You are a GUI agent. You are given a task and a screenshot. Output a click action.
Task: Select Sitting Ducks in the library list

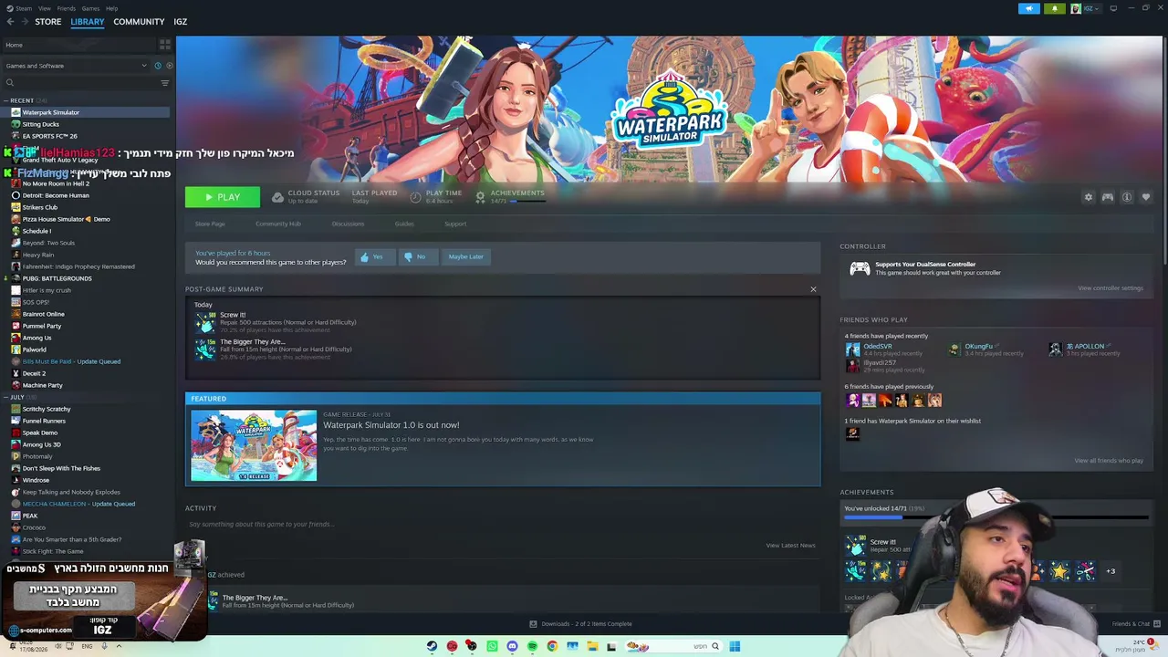pyautogui.click(x=41, y=124)
